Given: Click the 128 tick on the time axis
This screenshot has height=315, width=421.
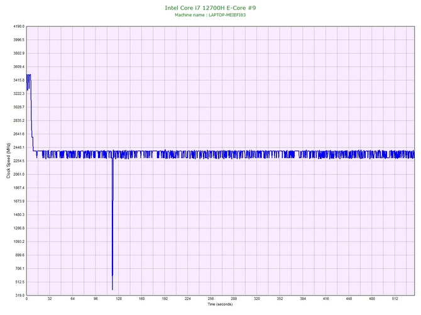Looking at the screenshot, I should pos(119,299).
